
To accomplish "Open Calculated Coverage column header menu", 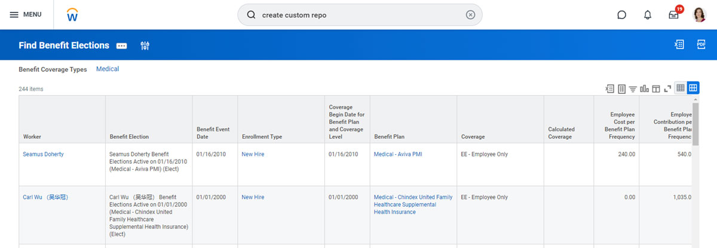I will [569, 119].
